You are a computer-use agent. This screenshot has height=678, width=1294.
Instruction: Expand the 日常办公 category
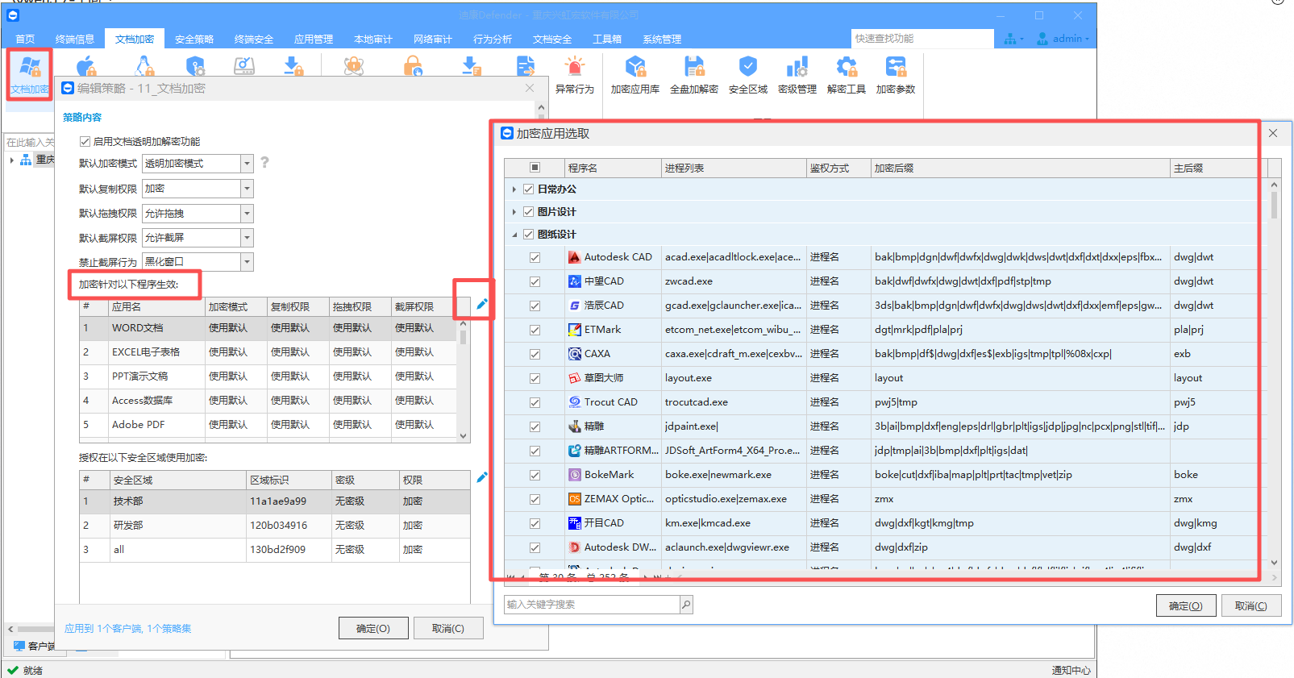tap(514, 189)
